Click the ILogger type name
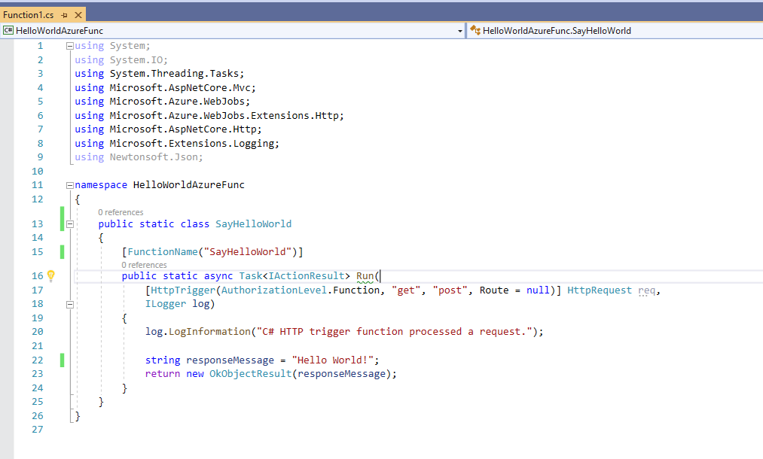This screenshot has width=763, height=459. coord(166,304)
